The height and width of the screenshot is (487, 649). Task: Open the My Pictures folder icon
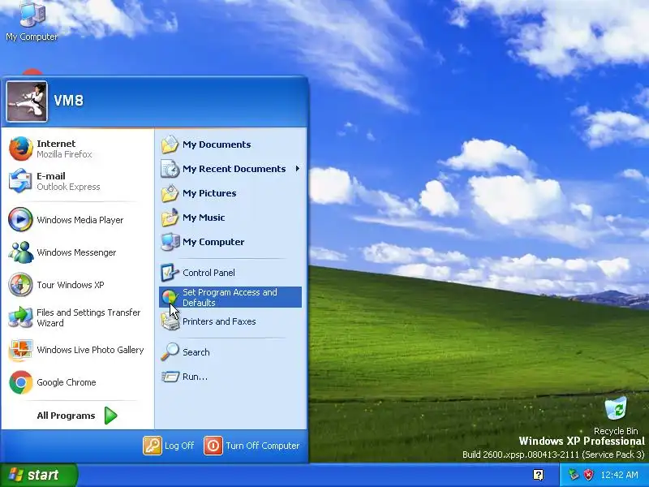[x=170, y=193]
